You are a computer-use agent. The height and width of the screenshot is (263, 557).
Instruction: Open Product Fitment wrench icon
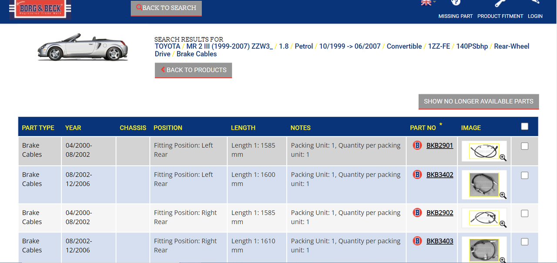pyautogui.click(x=500, y=3)
